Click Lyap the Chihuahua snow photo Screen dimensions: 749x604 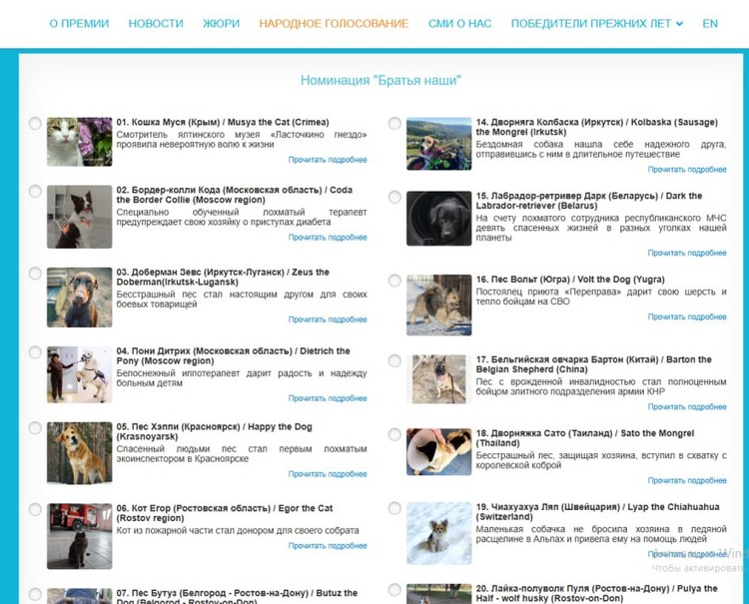coord(438,533)
